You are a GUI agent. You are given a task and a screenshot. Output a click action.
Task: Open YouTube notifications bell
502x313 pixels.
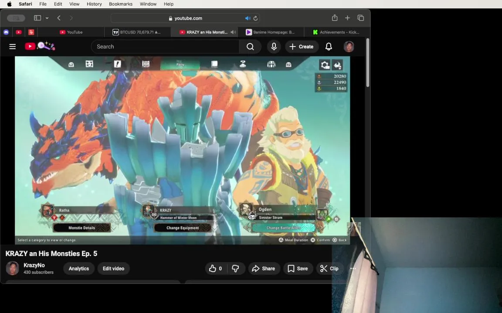click(x=329, y=47)
